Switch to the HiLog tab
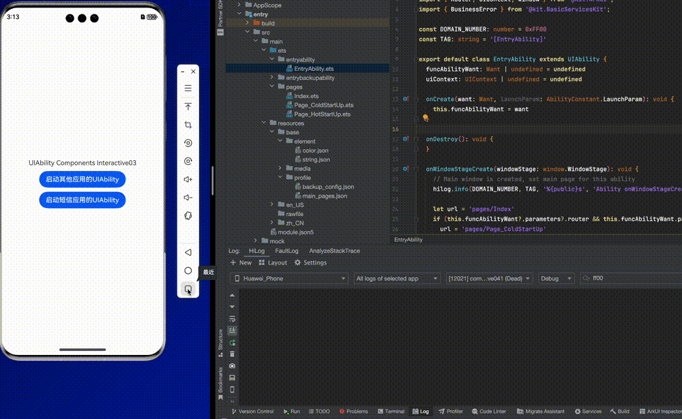 [256, 251]
